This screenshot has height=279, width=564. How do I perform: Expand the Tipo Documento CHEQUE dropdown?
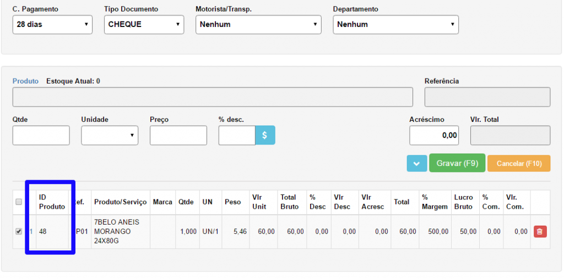point(144,25)
